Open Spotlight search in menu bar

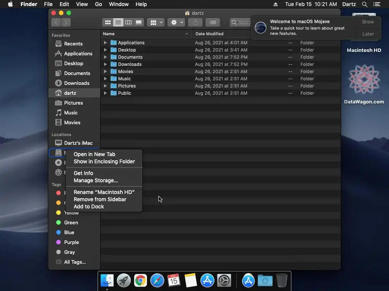[x=364, y=4]
